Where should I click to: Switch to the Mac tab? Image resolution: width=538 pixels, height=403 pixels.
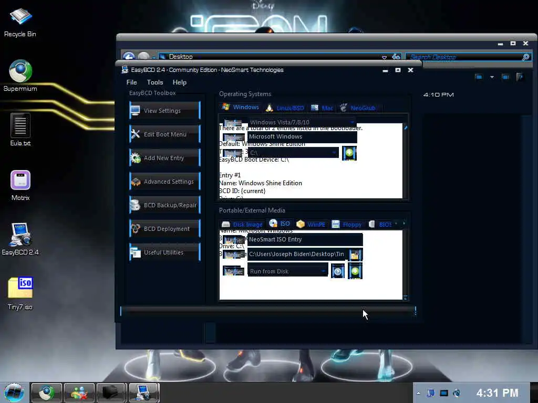coord(322,108)
